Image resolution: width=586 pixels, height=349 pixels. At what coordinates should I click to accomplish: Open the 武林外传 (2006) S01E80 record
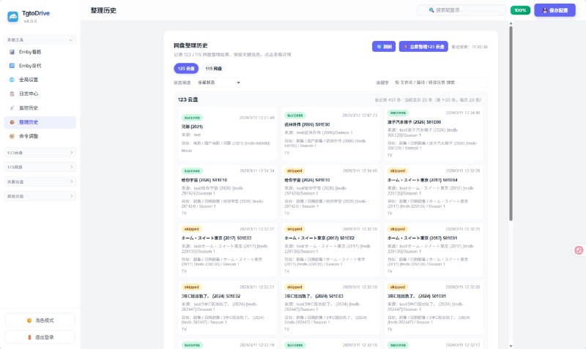pos(330,133)
